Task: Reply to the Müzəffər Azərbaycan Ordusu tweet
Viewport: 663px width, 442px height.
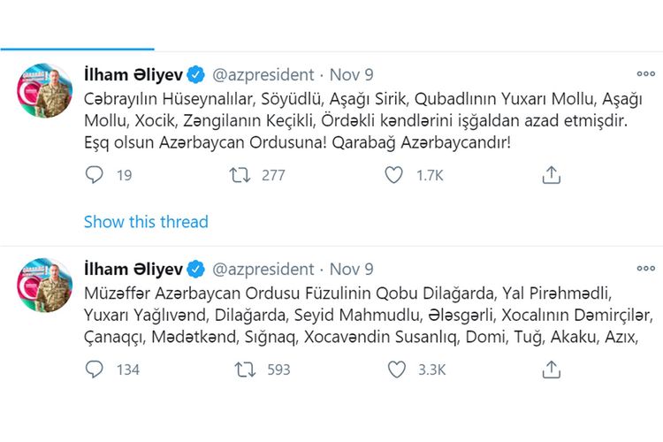Action: click(x=95, y=370)
